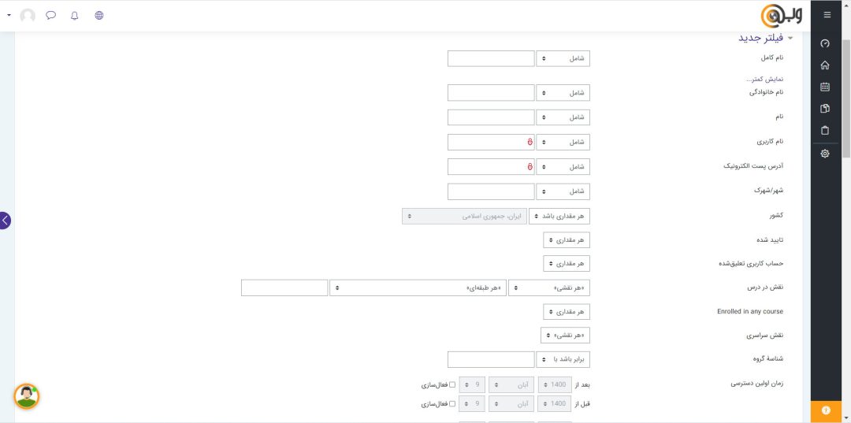Open the 'تایید شده' dropdown

[x=567, y=239]
